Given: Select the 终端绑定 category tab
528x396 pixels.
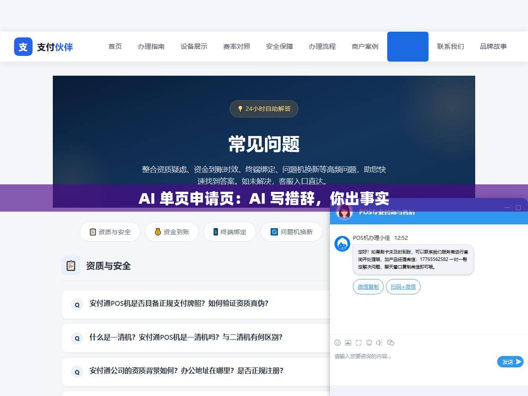Looking at the screenshot, I should click(229, 232).
